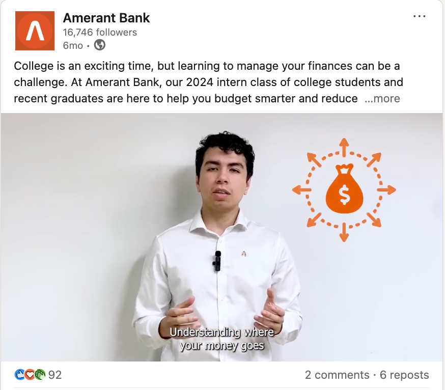This screenshot has width=445, height=390.
Task: View the 6 reposts link
Action: coord(404,375)
